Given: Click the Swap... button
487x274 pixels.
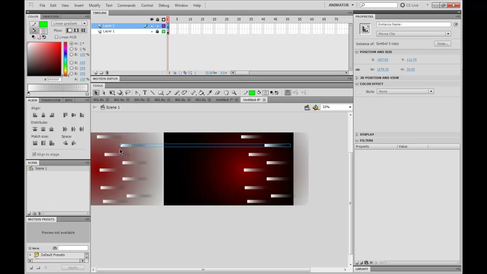Looking at the screenshot, I should point(442,44).
